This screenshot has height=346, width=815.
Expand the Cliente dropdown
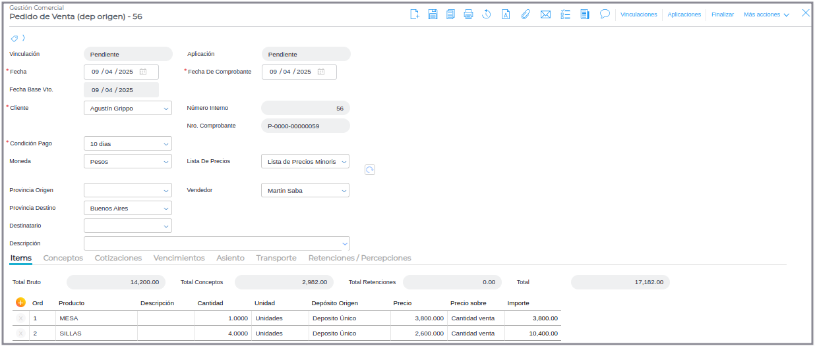166,109
